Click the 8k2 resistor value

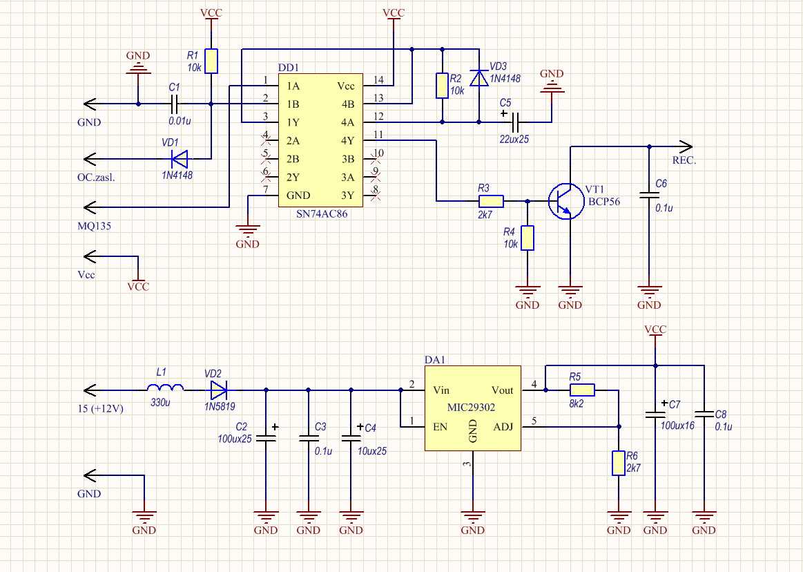pos(576,404)
